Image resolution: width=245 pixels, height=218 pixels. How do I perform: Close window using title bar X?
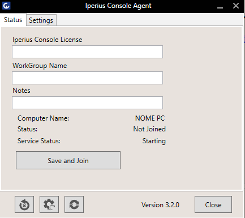236,6
